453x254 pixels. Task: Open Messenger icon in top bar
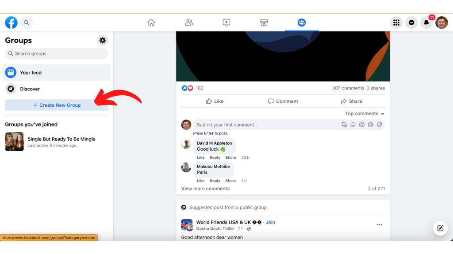pos(411,22)
